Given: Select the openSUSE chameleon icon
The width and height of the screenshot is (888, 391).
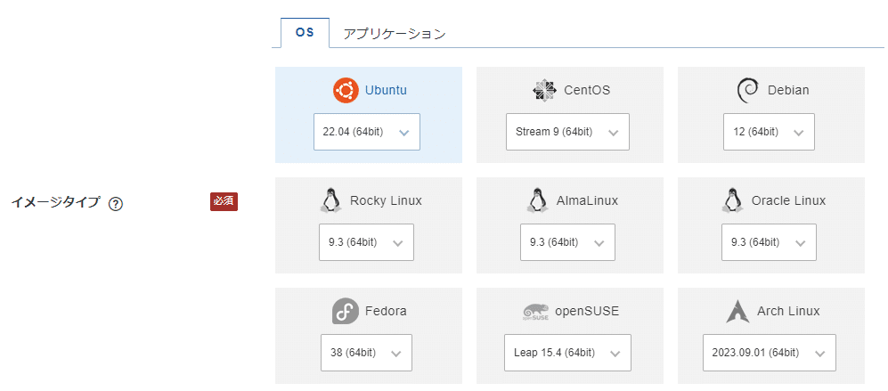Looking at the screenshot, I should [535, 312].
